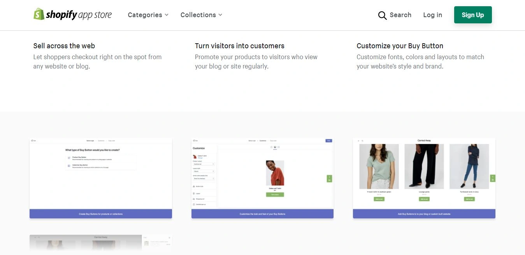
Task: Click the green Sign Up button
Action: (x=473, y=15)
